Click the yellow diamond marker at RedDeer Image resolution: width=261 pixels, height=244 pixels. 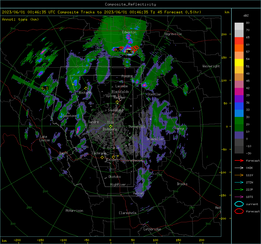click(117, 102)
